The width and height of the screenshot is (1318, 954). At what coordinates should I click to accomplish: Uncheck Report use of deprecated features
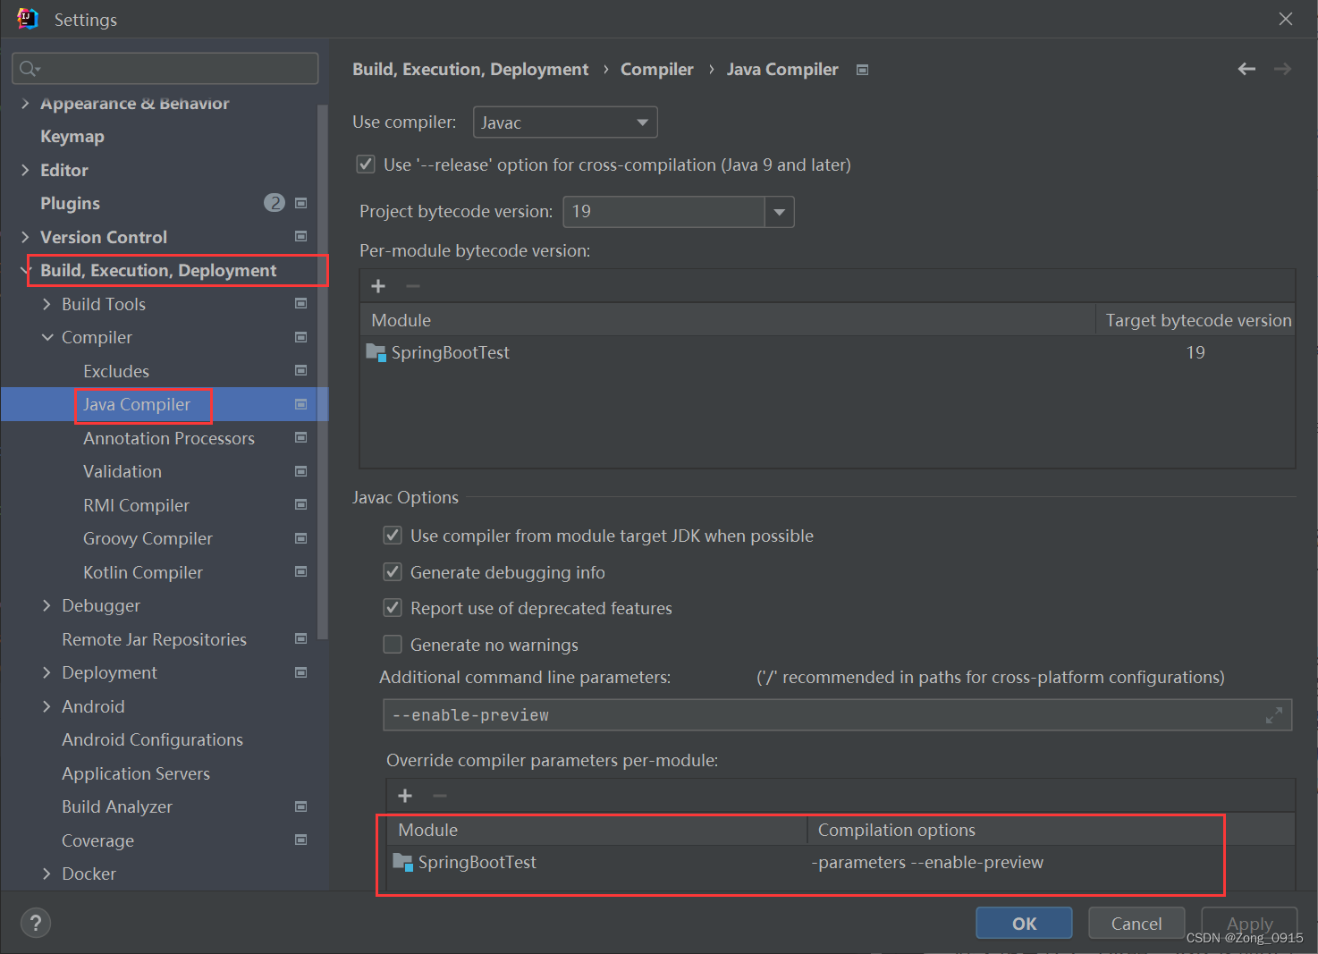pos(393,607)
